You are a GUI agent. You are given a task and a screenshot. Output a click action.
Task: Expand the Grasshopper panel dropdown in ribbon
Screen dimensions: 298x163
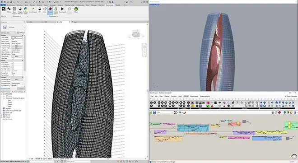[x=54, y=16]
